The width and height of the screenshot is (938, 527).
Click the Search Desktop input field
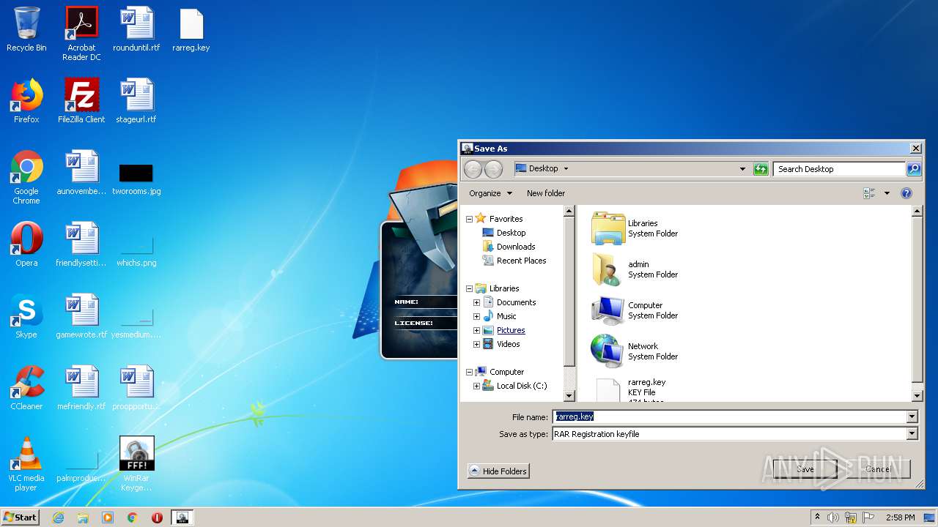tap(838, 169)
